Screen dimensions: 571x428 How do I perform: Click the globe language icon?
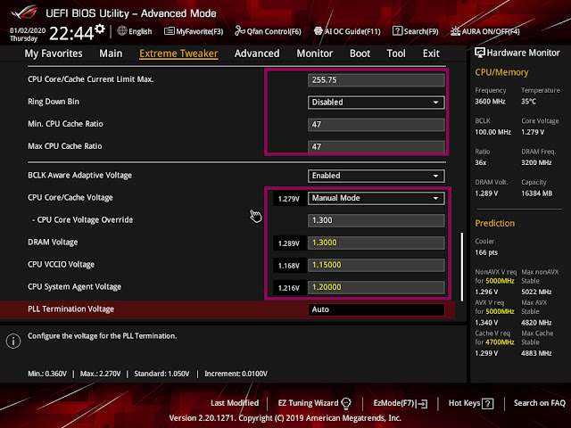(122, 31)
